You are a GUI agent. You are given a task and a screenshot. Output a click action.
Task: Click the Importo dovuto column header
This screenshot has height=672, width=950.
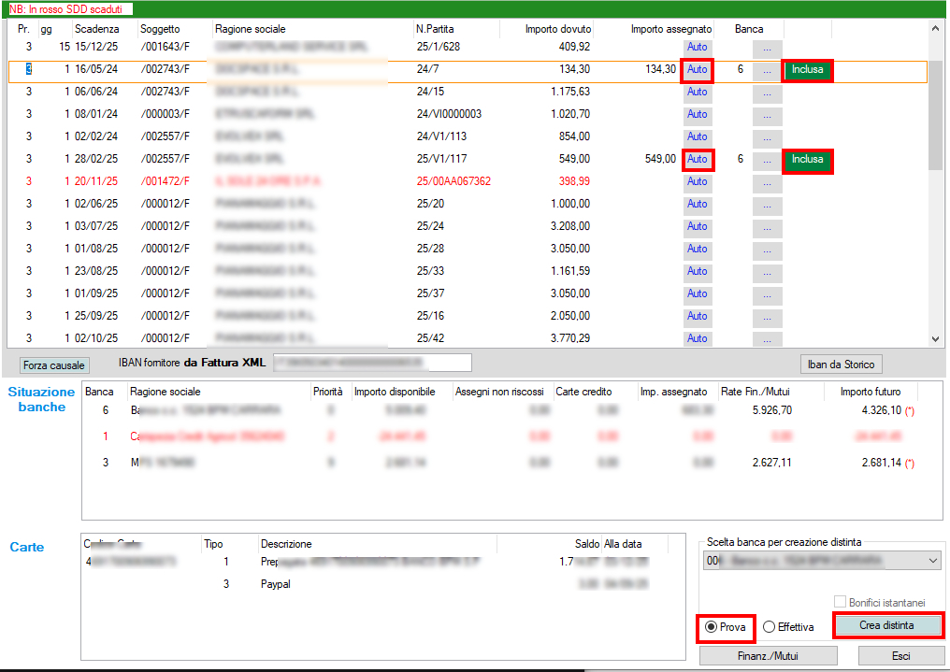(x=557, y=29)
